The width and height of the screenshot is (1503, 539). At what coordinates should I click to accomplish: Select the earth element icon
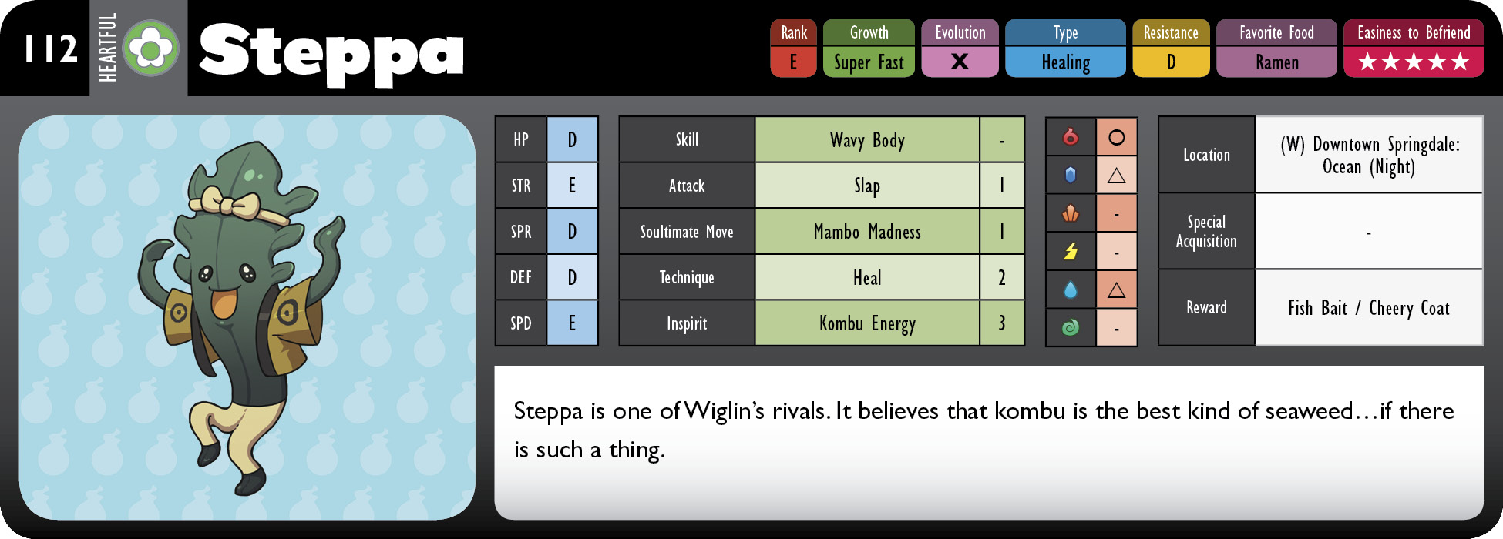pyautogui.click(x=1070, y=213)
